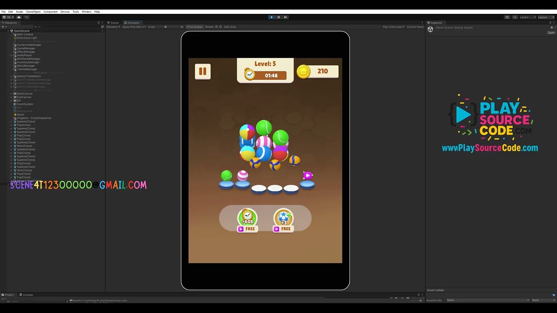Open the Simulator panel kebab menu

click(423, 23)
